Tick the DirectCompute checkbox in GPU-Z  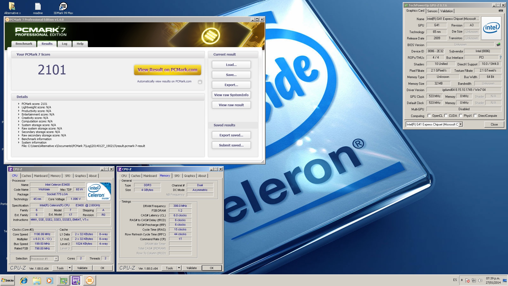pyautogui.click(x=475, y=115)
